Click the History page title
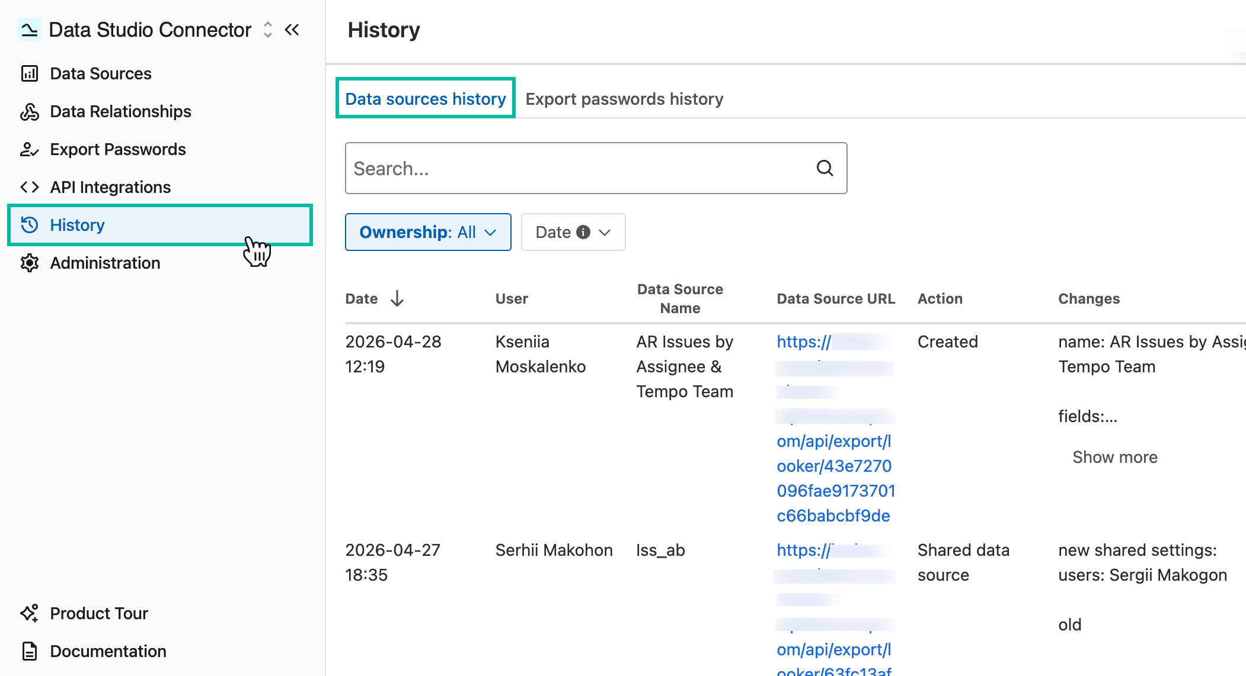Image resolution: width=1246 pixels, height=676 pixels. 384,30
